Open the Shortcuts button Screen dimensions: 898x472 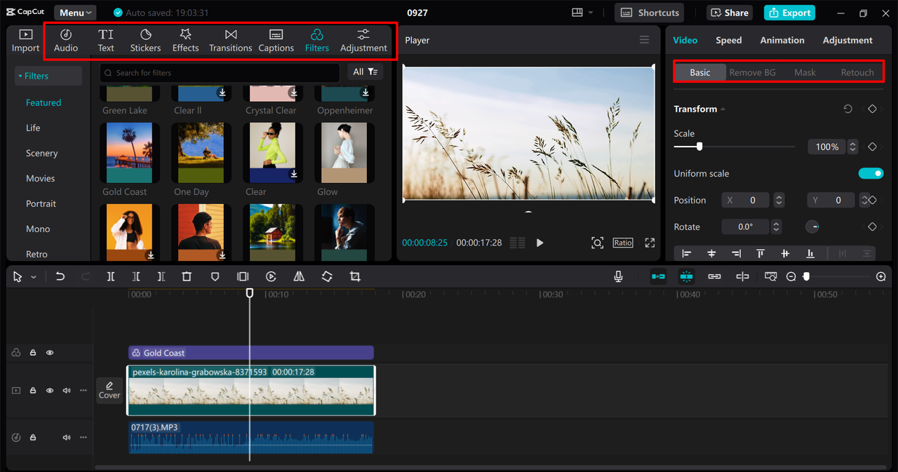pos(650,13)
